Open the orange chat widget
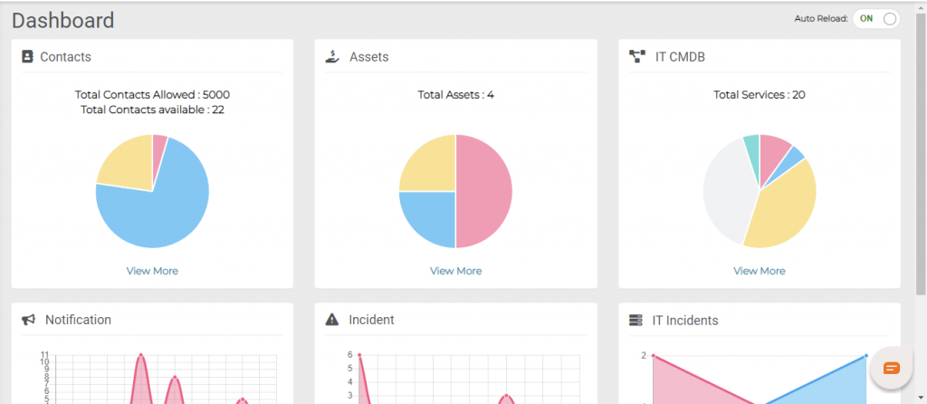 click(892, 368)
